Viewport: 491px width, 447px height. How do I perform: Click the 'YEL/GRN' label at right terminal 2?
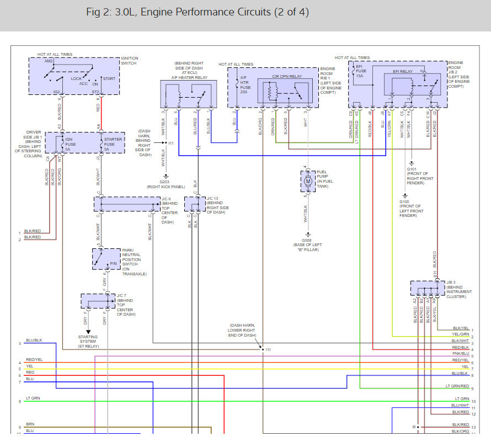click(x=460, y=334)
